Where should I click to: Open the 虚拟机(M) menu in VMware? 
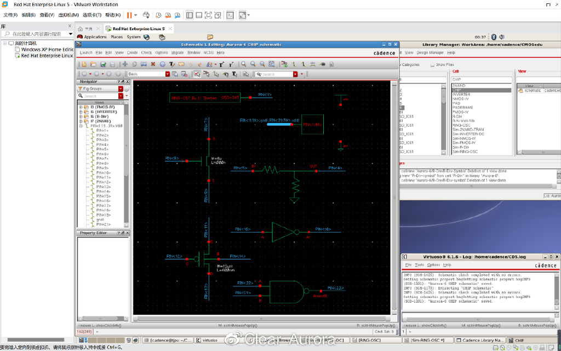[68, 15]
